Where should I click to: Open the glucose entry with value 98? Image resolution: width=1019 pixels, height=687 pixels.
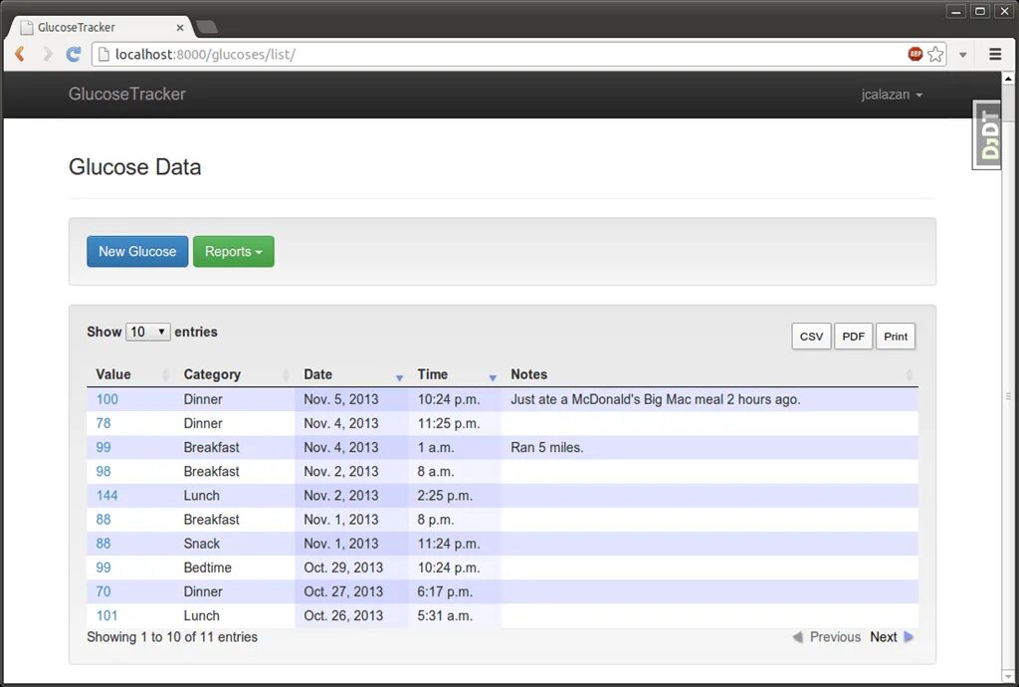click(103, 471)
